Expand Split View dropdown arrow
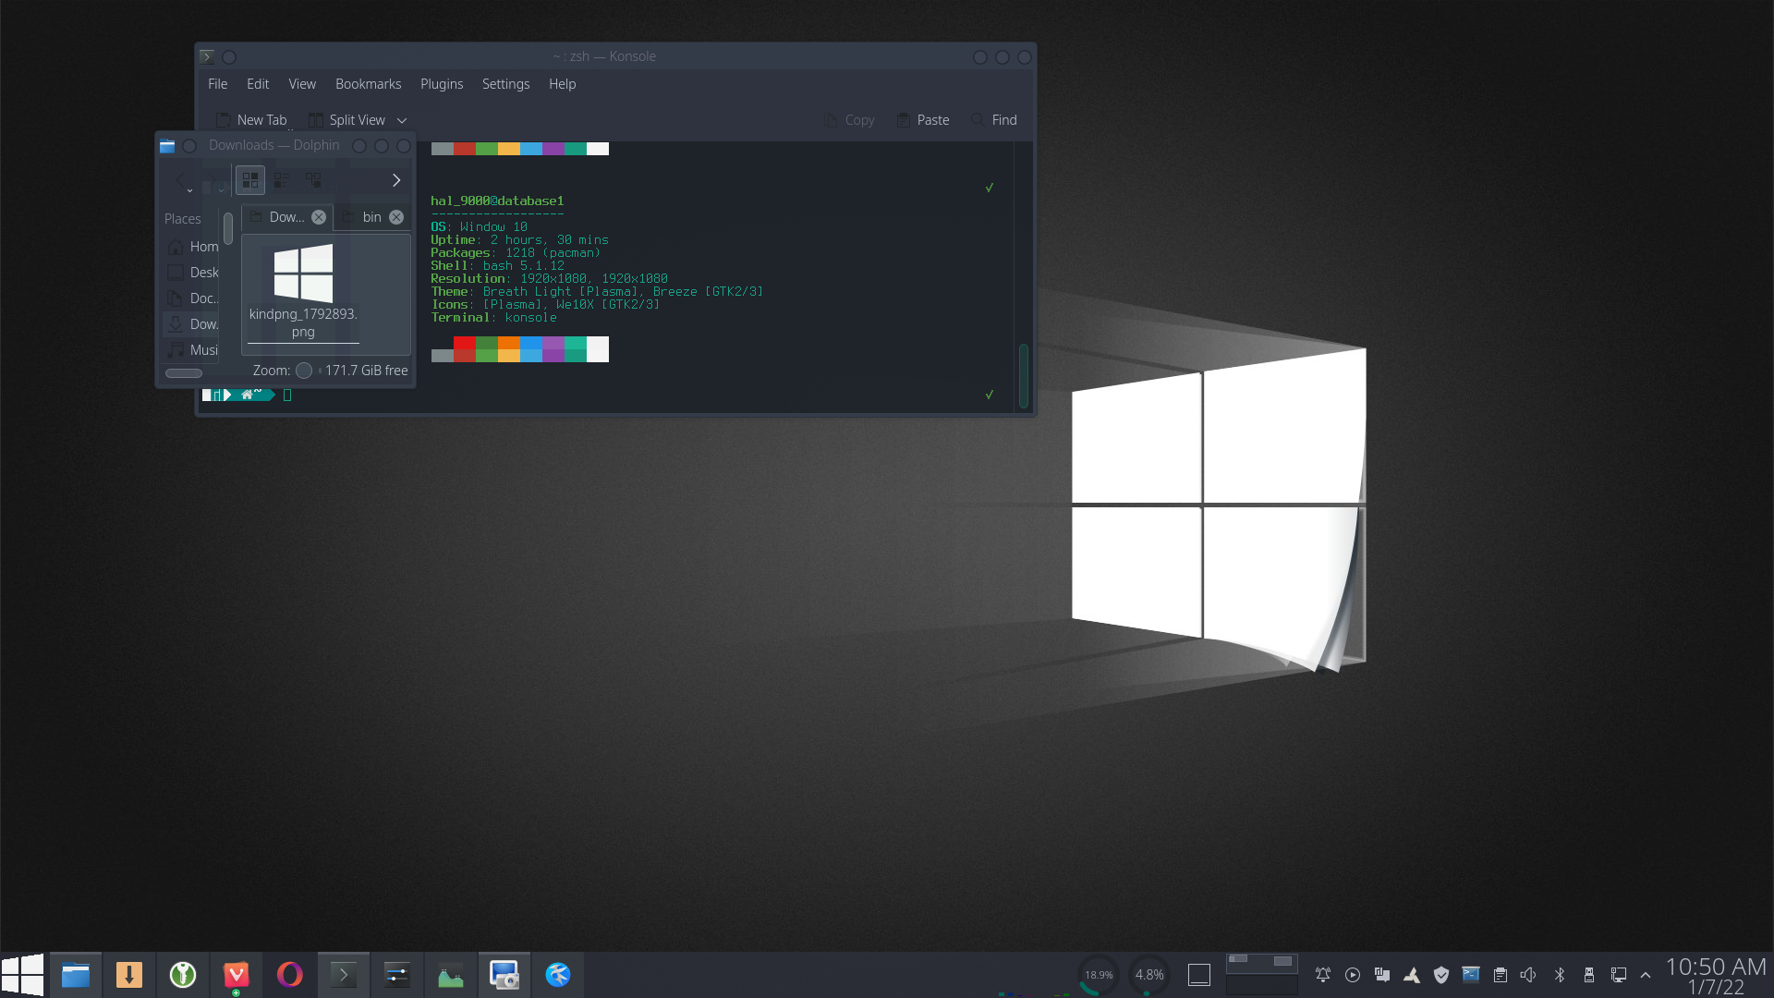Viewport: 1774px width, 998px height. (x=402, y=120)
